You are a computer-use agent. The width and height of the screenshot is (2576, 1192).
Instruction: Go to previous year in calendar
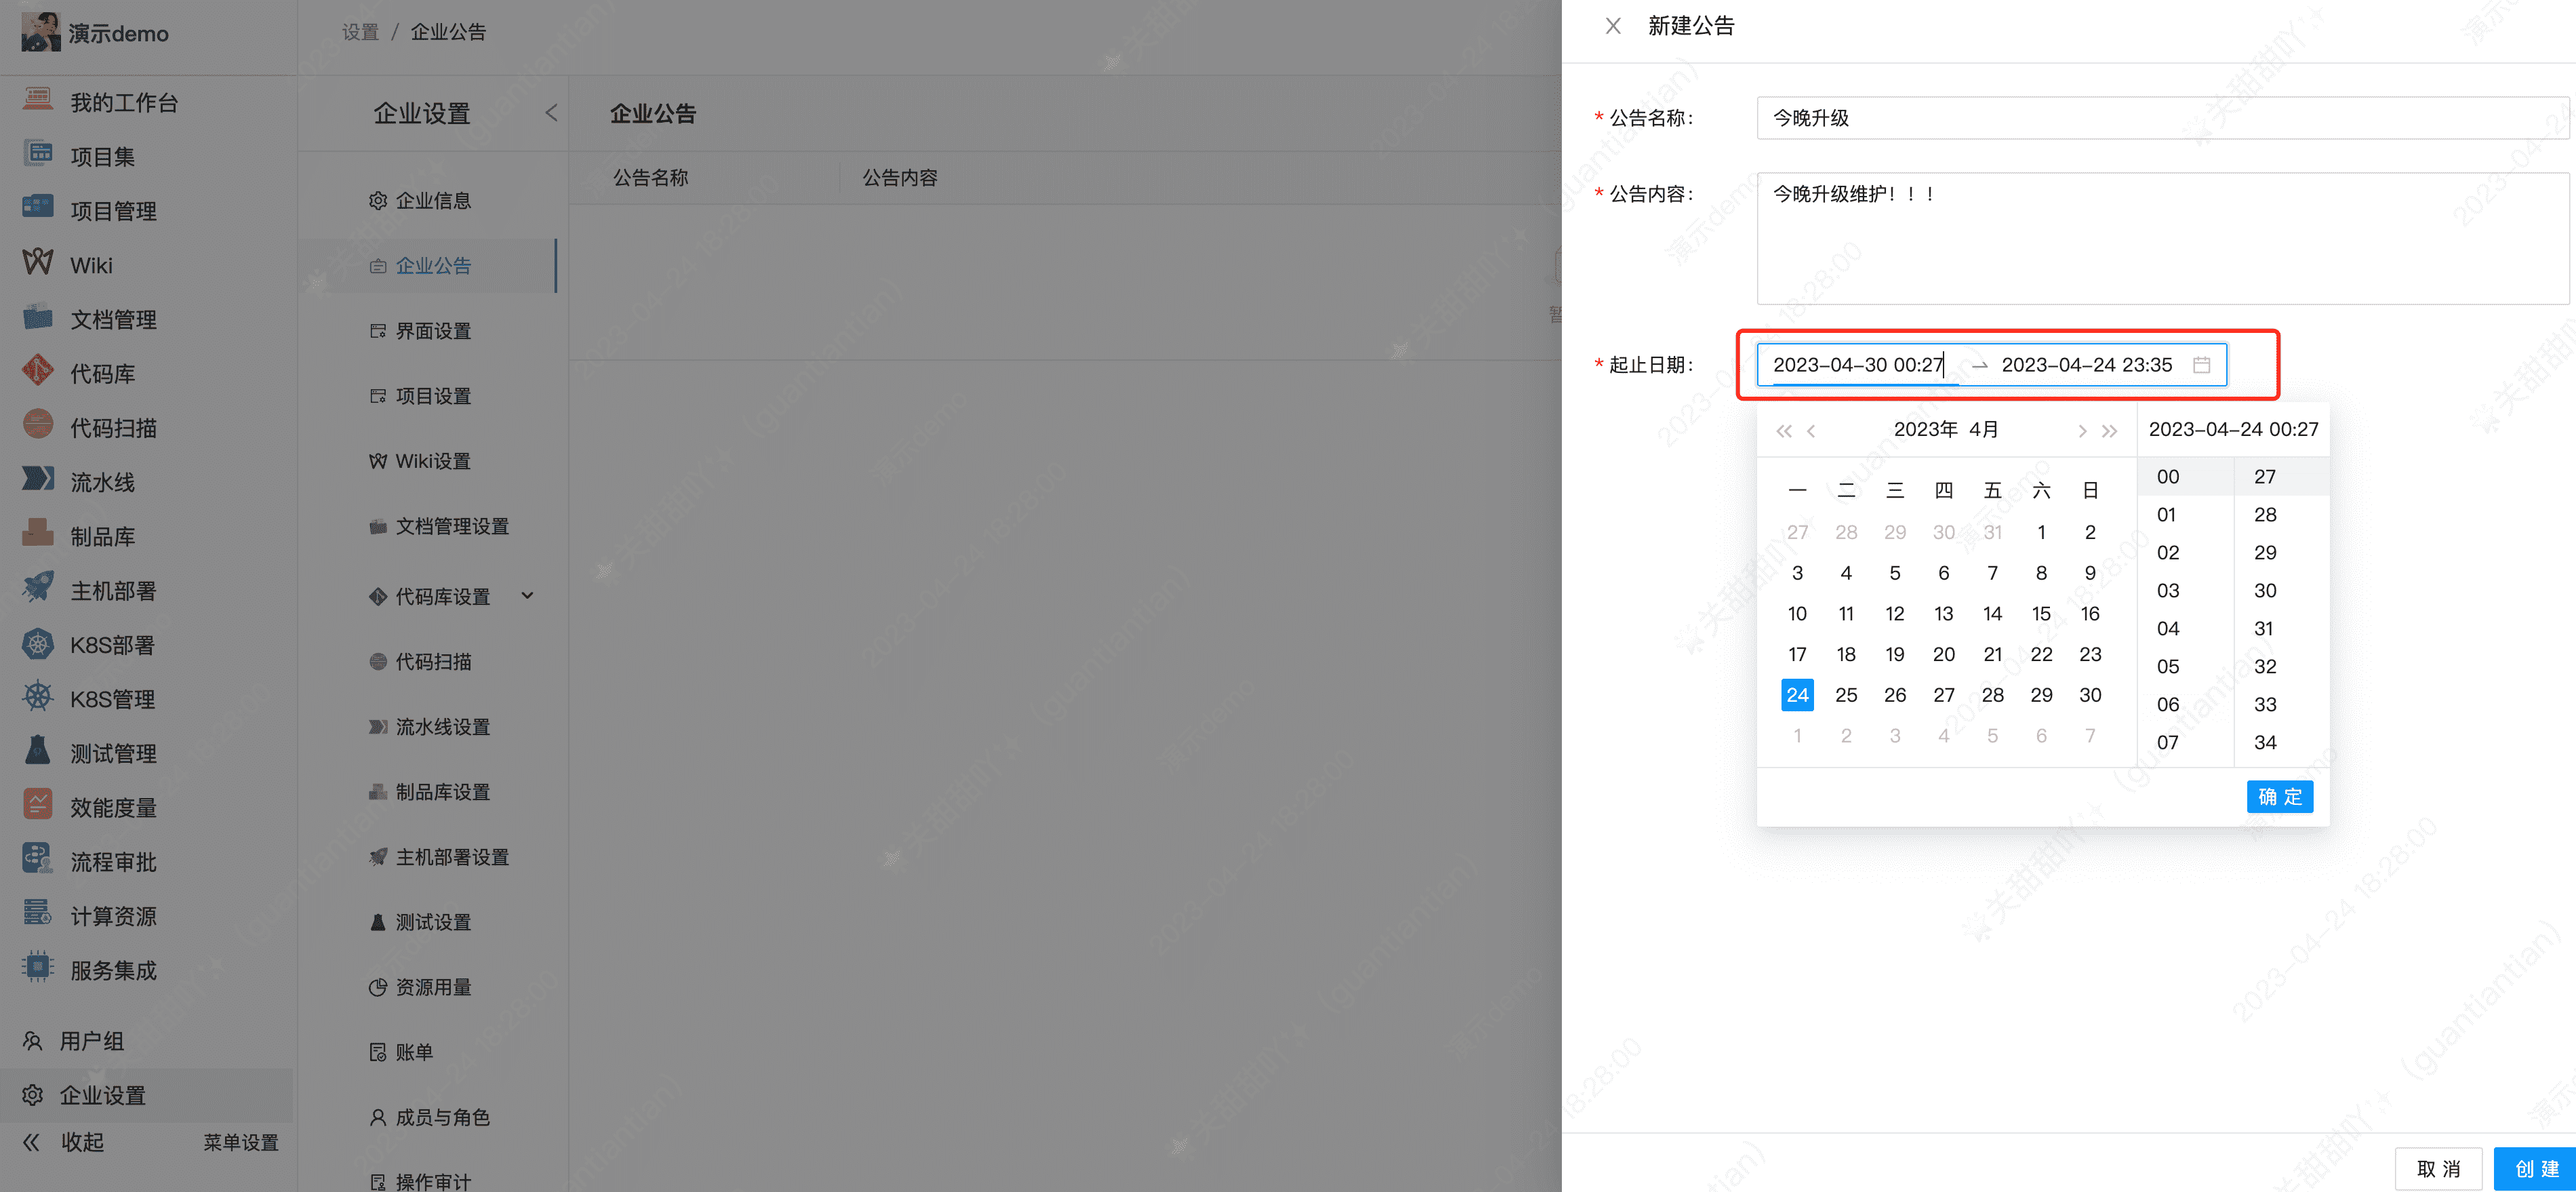tap(1783, 431)
